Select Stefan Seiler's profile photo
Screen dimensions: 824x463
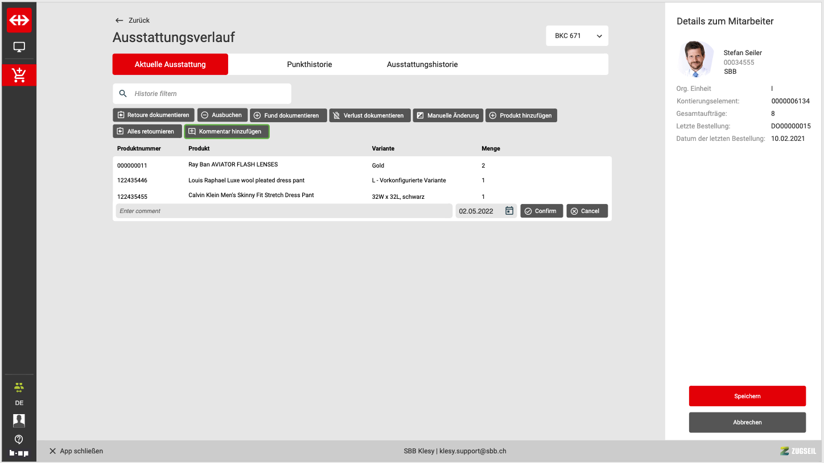695,59
